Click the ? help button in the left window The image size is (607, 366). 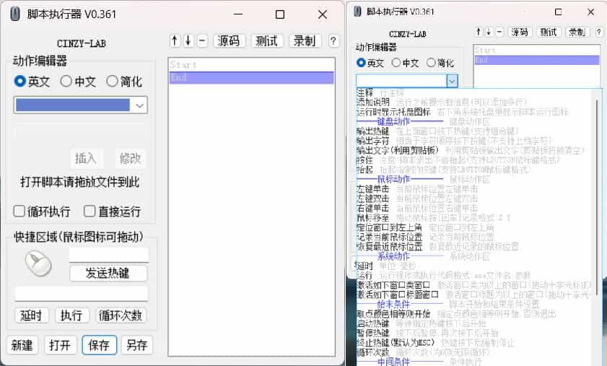click(x=333, y=41)
